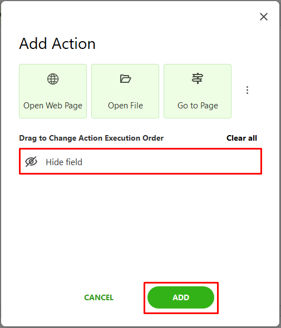Clear all added actions
The width and height of the screenshot is (281, 328).
pos(241,138)
